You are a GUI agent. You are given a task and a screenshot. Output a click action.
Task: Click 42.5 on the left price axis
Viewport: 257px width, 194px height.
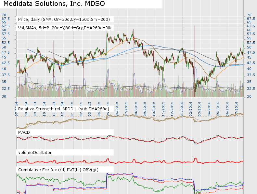[6, 63]
